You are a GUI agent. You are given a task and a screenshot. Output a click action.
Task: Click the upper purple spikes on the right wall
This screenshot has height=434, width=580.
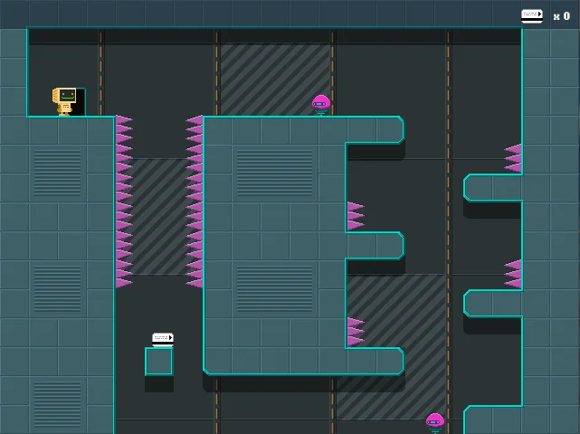point(513,158)
